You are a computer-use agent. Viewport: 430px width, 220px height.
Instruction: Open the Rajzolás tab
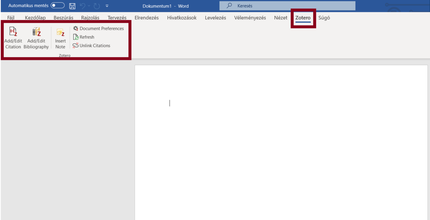90,18
